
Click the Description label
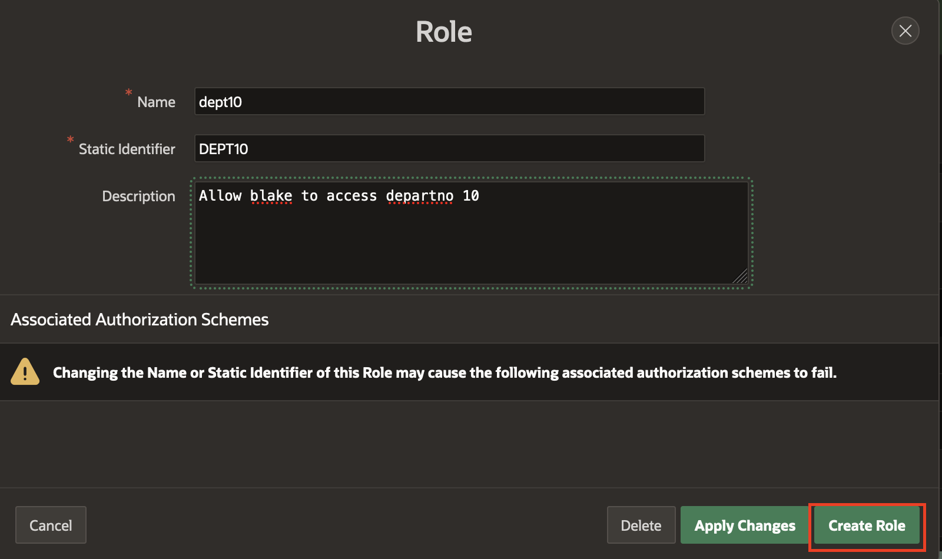pos(138,195)
